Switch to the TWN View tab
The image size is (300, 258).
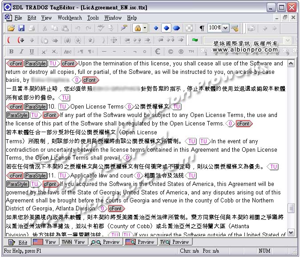[73, 242]
